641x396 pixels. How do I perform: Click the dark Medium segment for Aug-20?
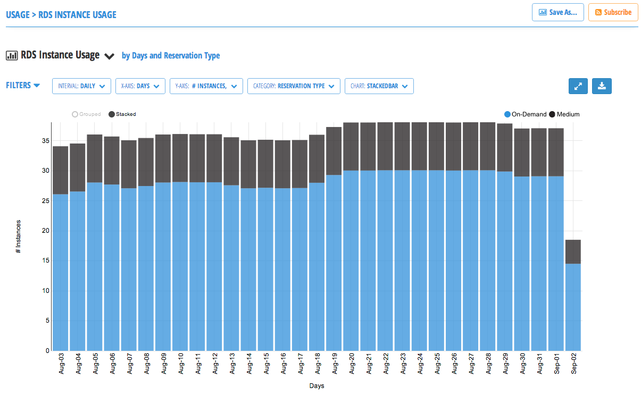click(351, 146)
